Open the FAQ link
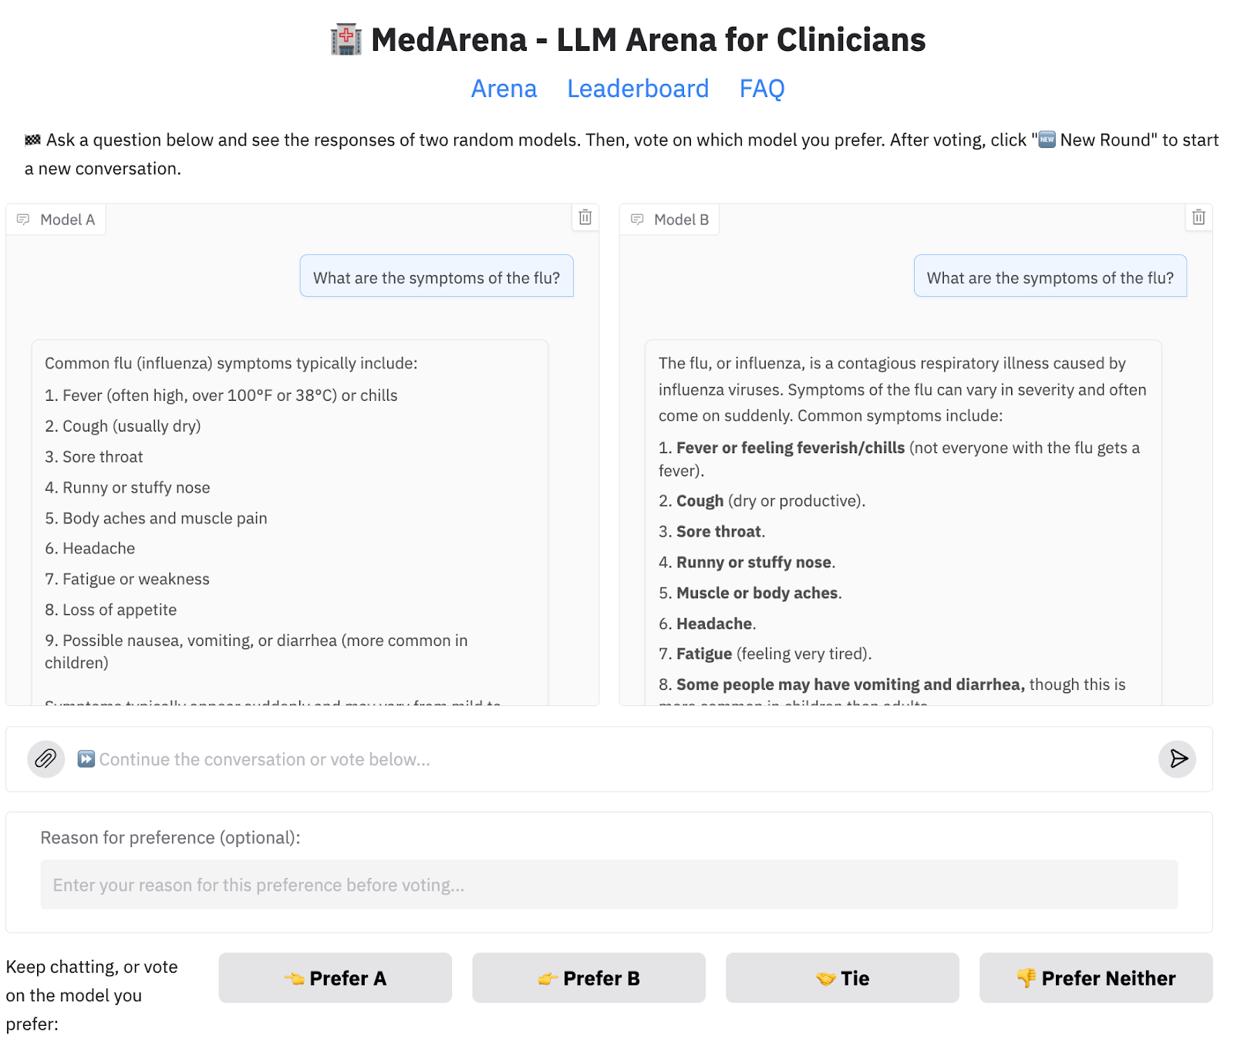This screenshot has width=1234, height=1049. click(762, 89)
